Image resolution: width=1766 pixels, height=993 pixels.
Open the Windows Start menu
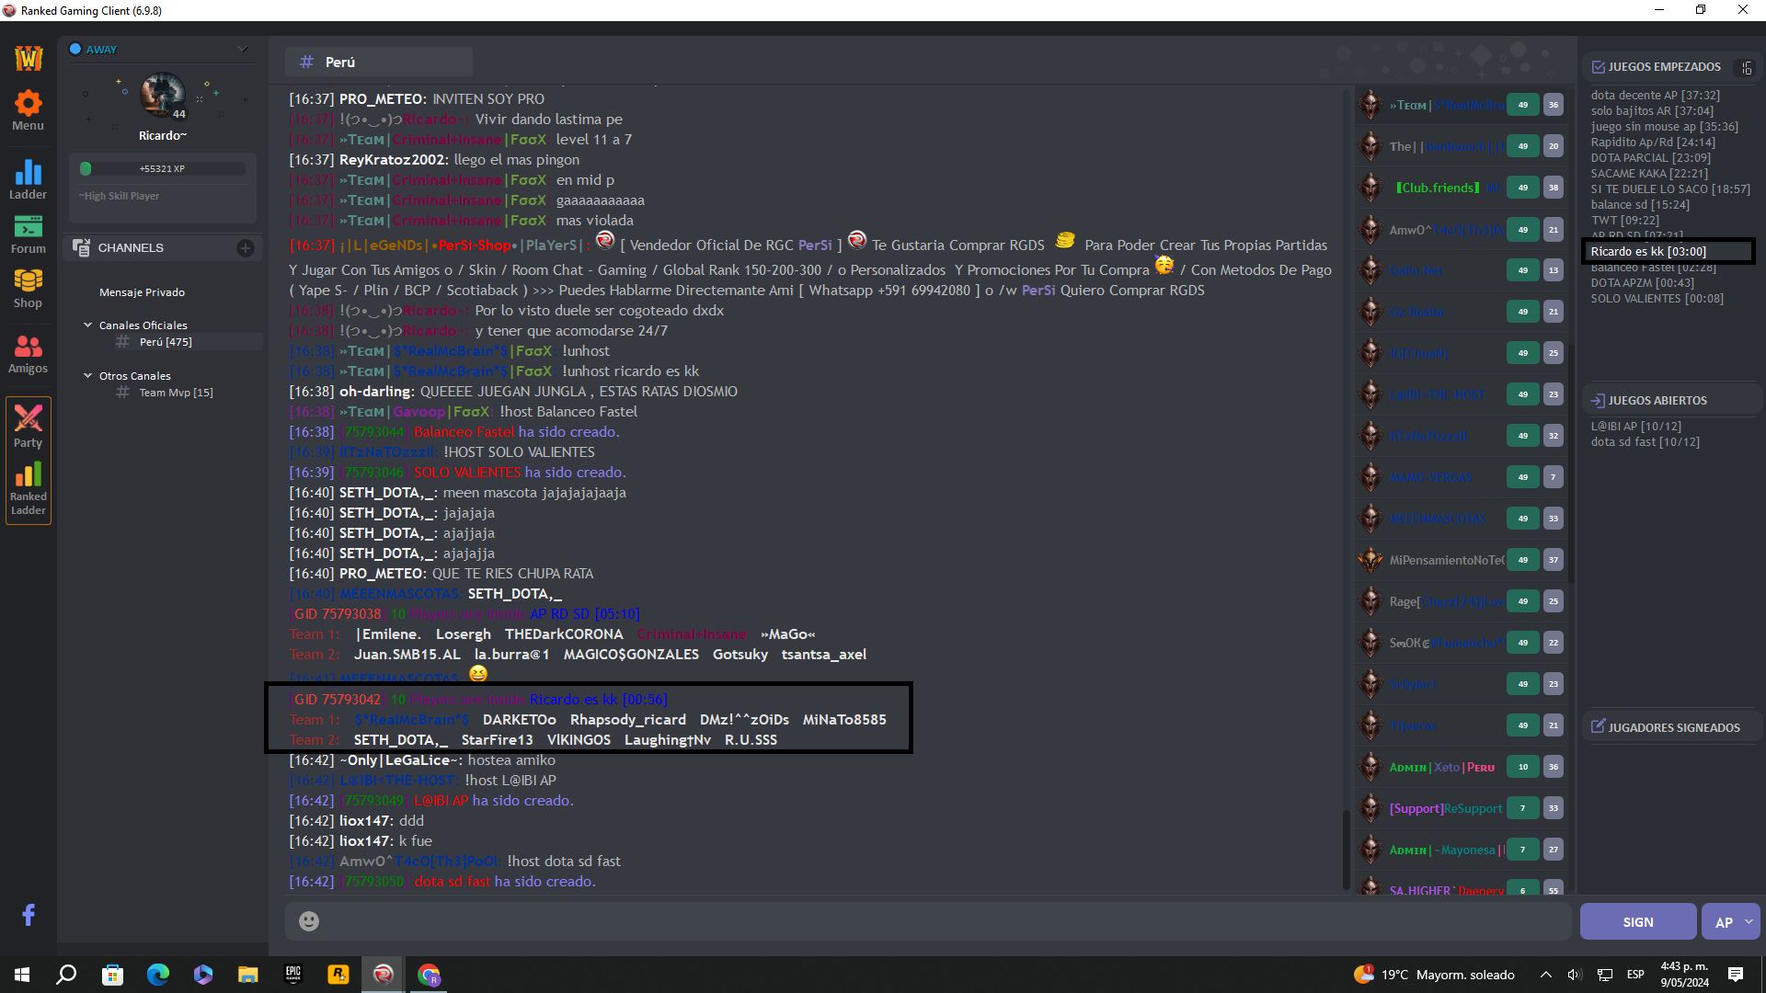pyautogui.click(x=22, y=975)
